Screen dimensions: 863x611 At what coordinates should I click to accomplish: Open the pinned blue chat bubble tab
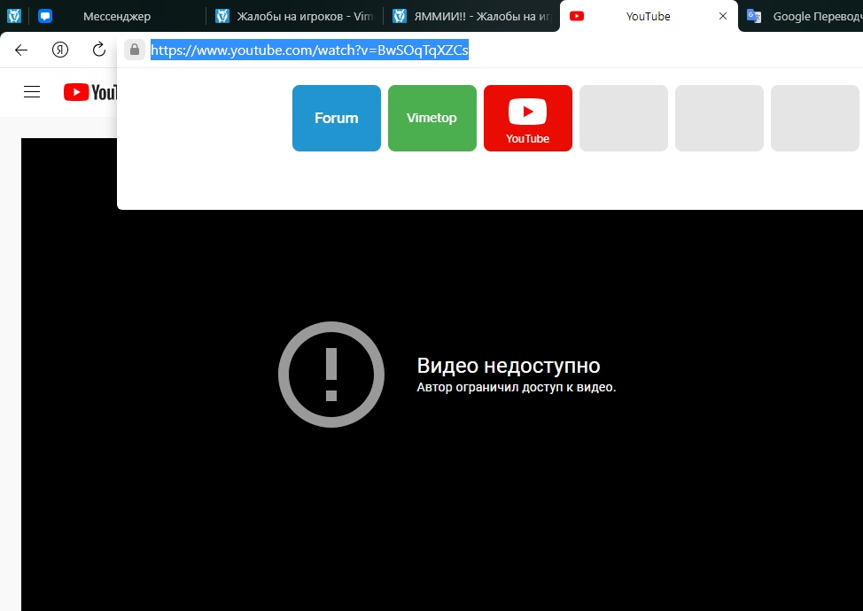pyautogui.click(x=45, y=16)
